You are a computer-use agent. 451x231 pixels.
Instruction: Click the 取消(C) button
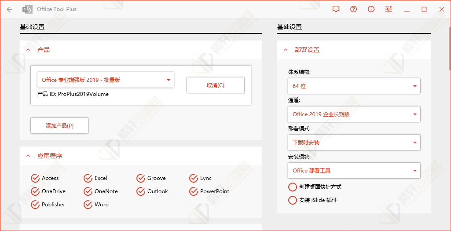click(x=216, y=85)
